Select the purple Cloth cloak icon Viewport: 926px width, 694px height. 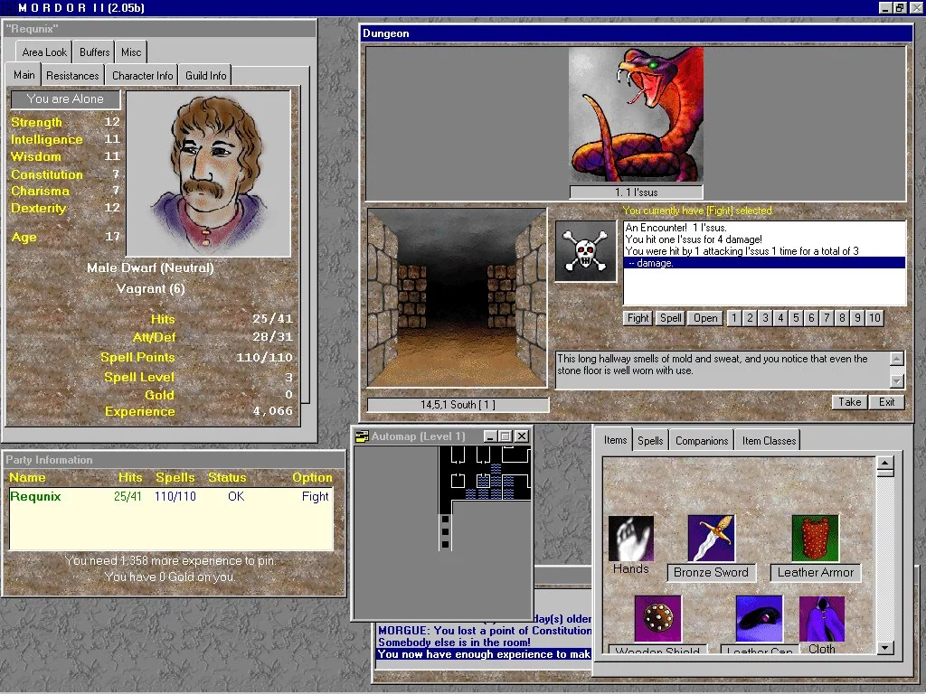click(x=822, y=618)
